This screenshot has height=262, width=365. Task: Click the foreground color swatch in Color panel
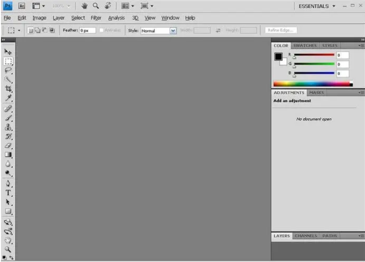pyautogui.click(x=278, y=57)
